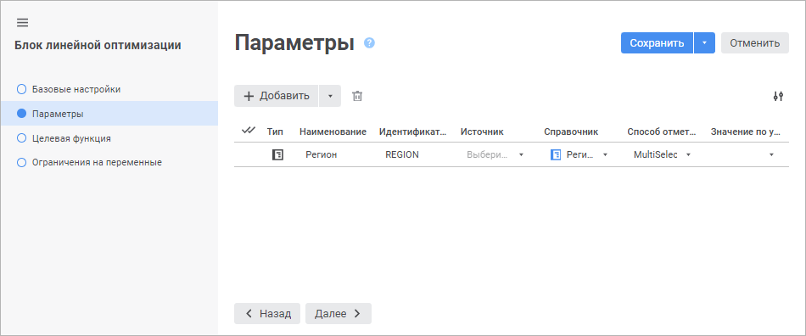Open the Источник dropdown in Регион row
Viewport: 806px width, 336px height.
(495, 154)
